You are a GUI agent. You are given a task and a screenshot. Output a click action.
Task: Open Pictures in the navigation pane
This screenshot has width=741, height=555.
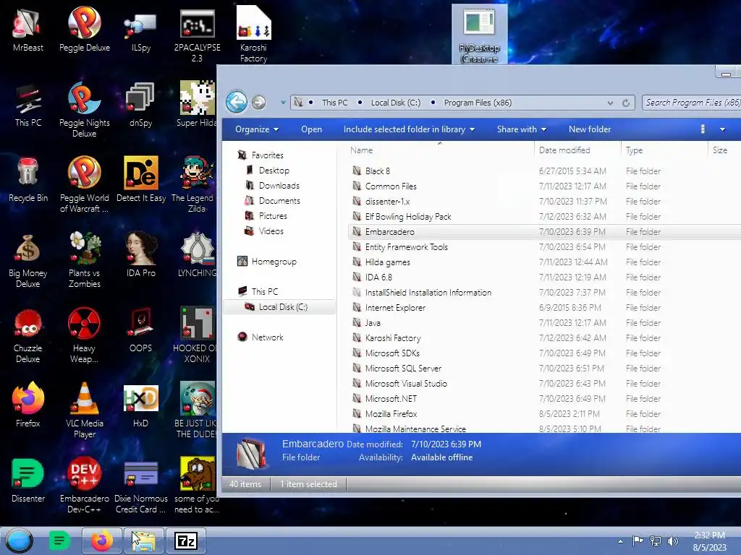click(273, 215)
